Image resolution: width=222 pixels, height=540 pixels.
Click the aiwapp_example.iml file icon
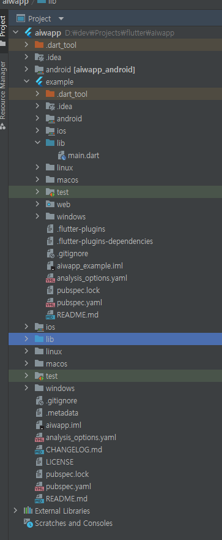(51, 266)
